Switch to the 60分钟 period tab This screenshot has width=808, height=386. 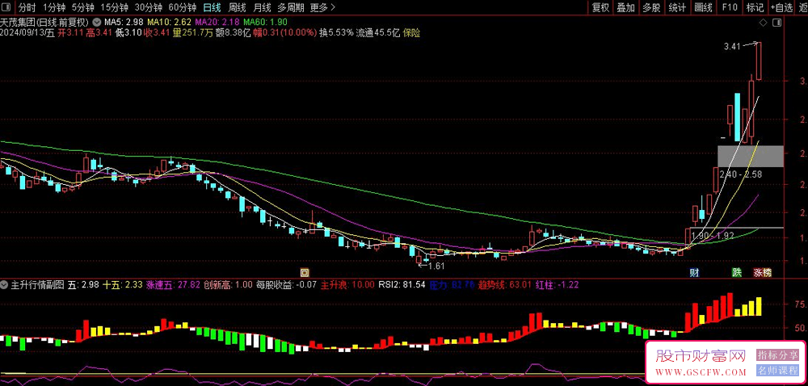click(182, 8)
